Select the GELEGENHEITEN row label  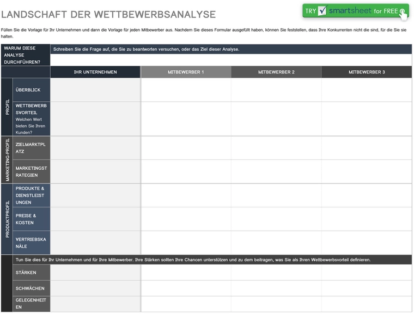32,304
